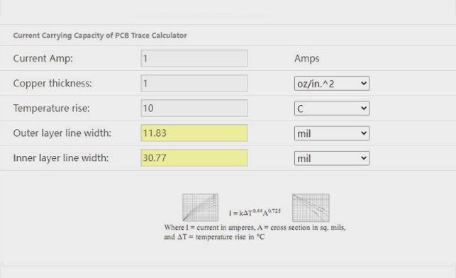Click the Copper thickness input field
Screen dimensions: 456x278
pyautogui.click(x=194, y=84)
